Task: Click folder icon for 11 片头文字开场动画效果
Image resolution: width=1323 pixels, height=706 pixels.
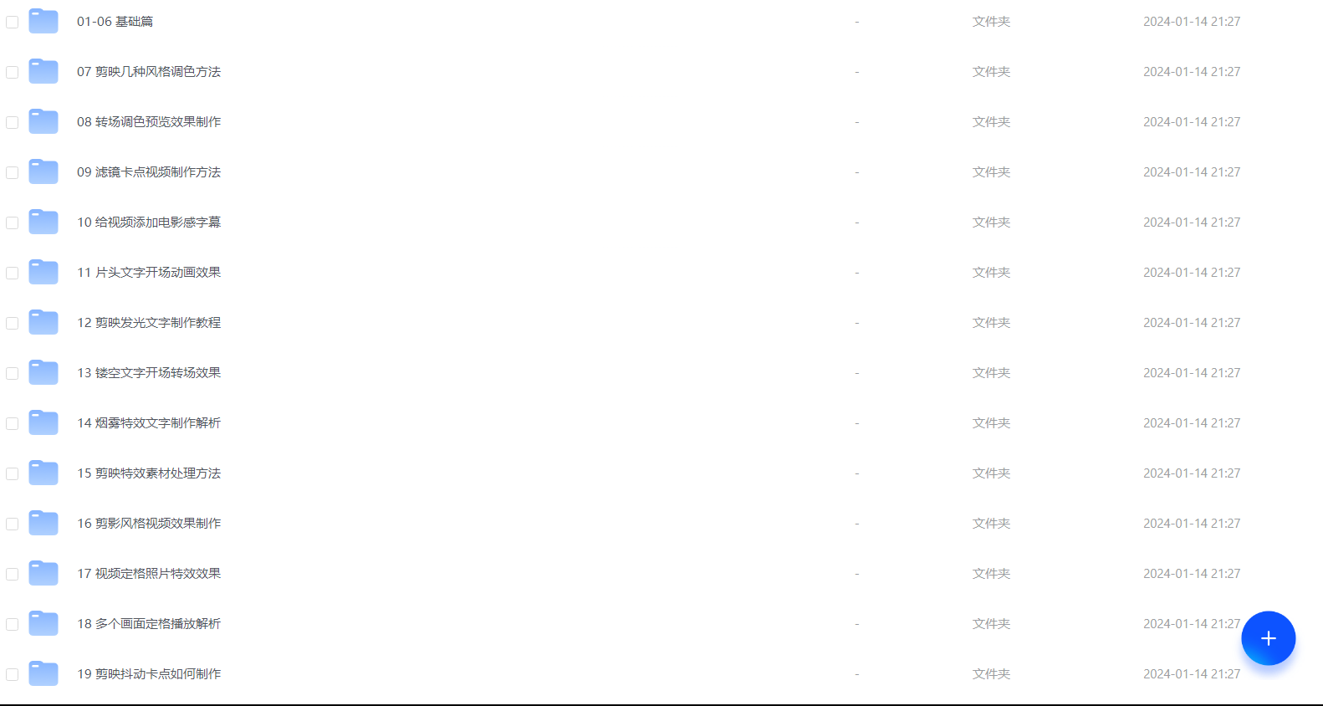Action: [x=43, y=273]
